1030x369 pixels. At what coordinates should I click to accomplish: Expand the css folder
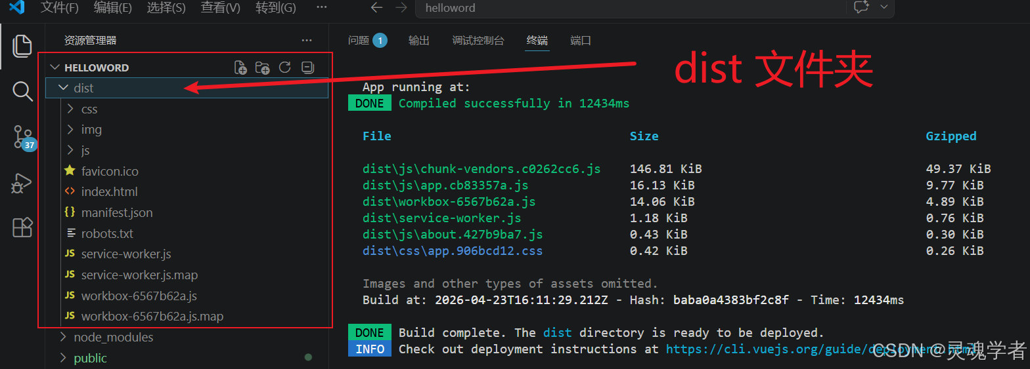pyautogui.click(x=70, y=109)
